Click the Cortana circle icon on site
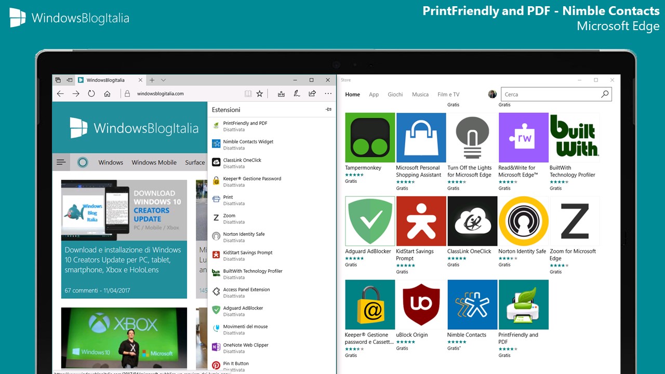665x374 pixels. 83,162
